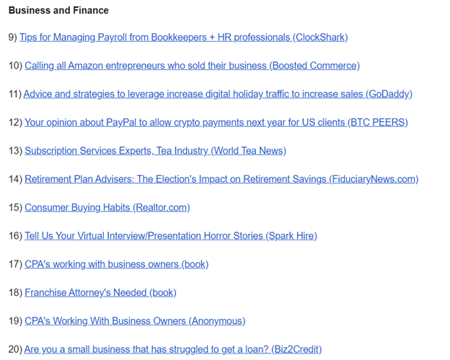Open the PayPal crypto payments BTC PEERS link

coord(216,123)
